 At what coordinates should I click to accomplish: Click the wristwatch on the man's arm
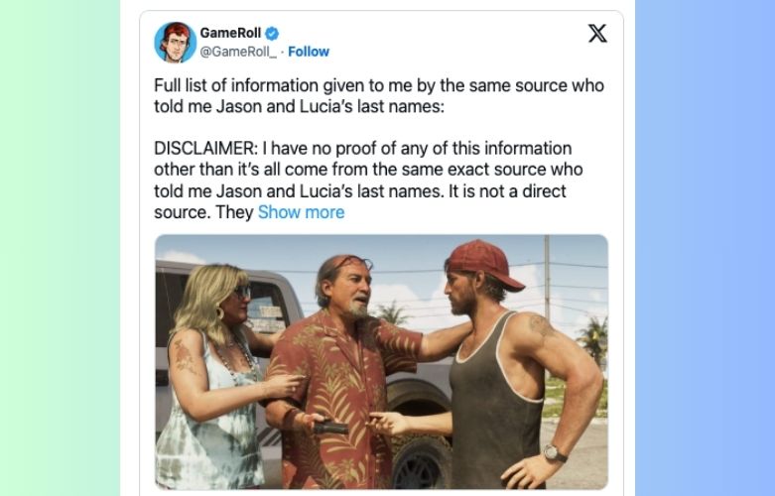pyautogui.click(x=556, y=452)
